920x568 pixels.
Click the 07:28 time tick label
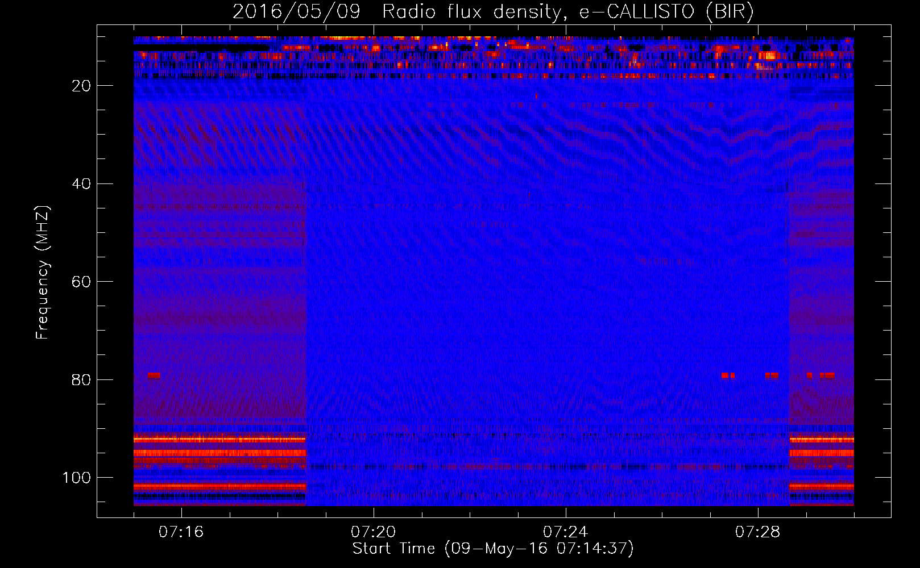click(x=757, y=532)
